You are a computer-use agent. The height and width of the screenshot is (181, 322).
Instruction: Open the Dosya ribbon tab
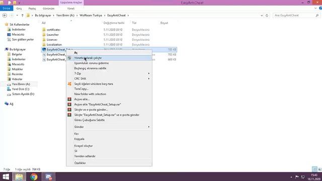[x=7, y=9]
